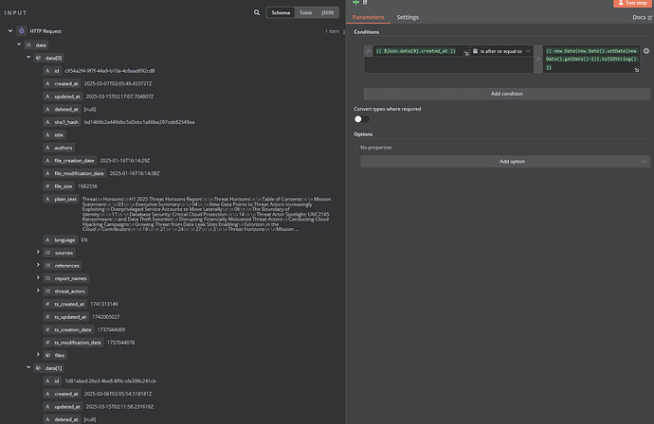Select the deleted_at field of data[0]
This screenshot has height=424, width=654.
[x=63, y=110]
